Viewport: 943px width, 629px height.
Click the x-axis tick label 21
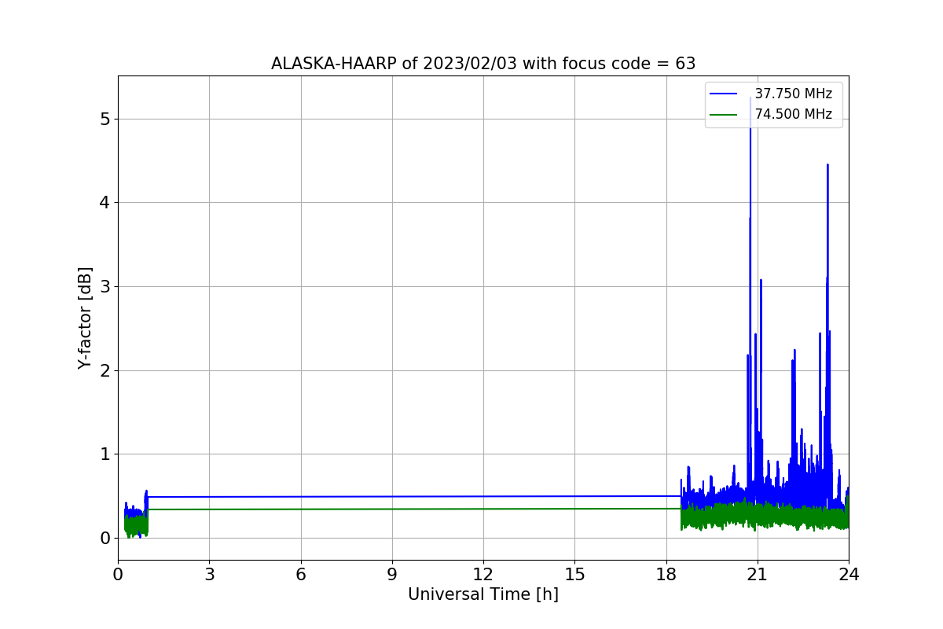tap(758, 574)
